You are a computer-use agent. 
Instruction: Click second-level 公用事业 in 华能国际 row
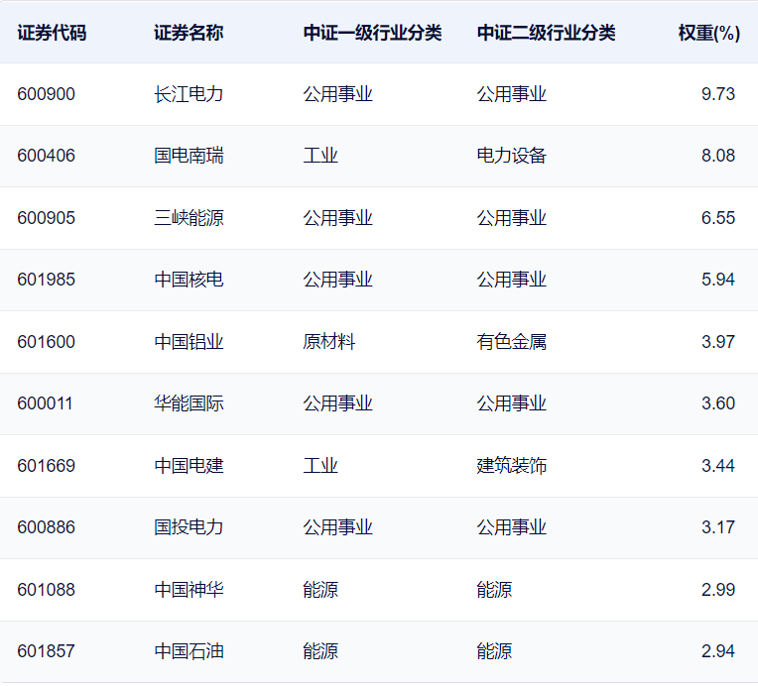point(512,403)
